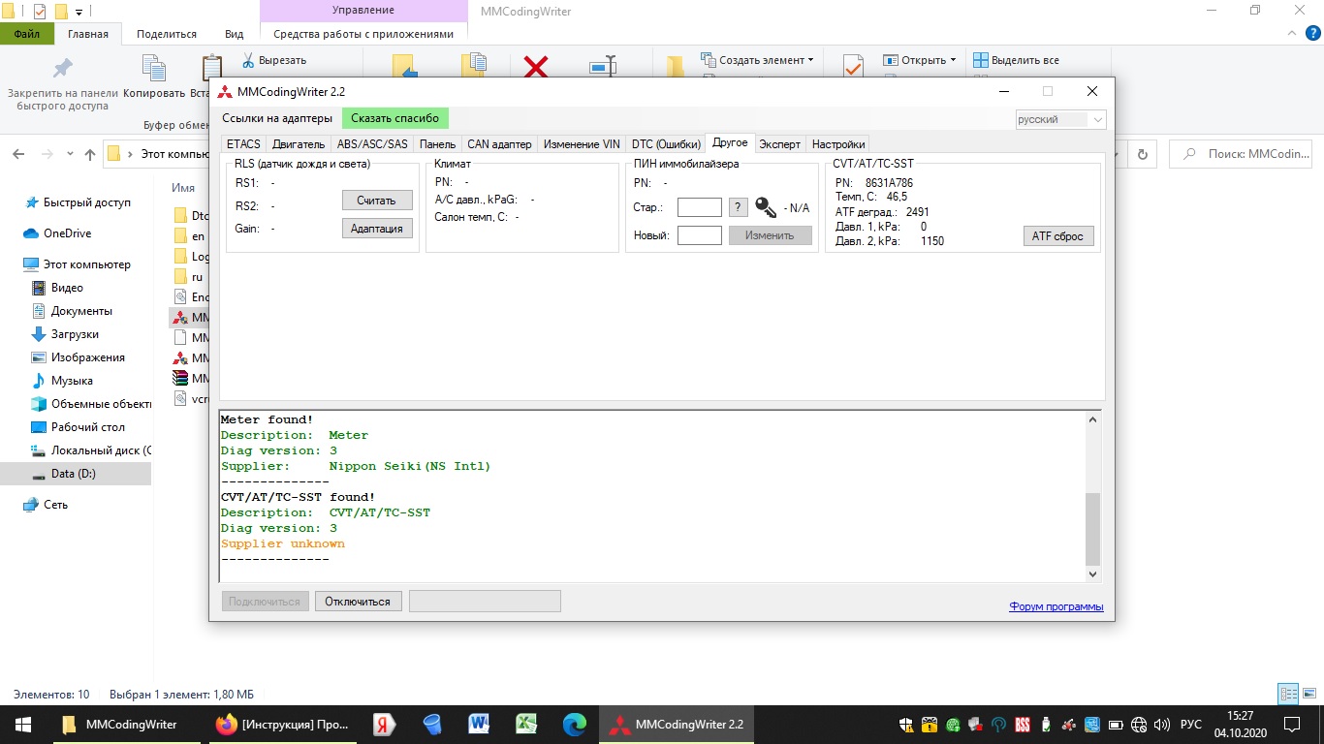Switch to the ETACS tab

243,144
